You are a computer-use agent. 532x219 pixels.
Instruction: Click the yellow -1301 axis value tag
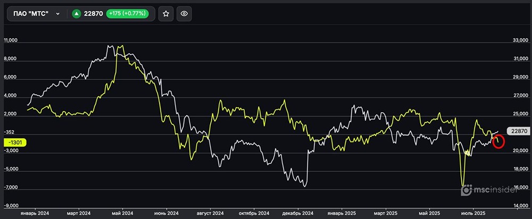pyautogui.click(x=14, y=142)
